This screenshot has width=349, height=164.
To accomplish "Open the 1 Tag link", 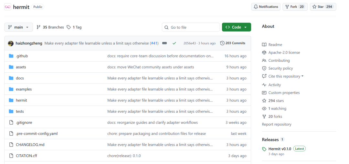I will pos(74,27).
